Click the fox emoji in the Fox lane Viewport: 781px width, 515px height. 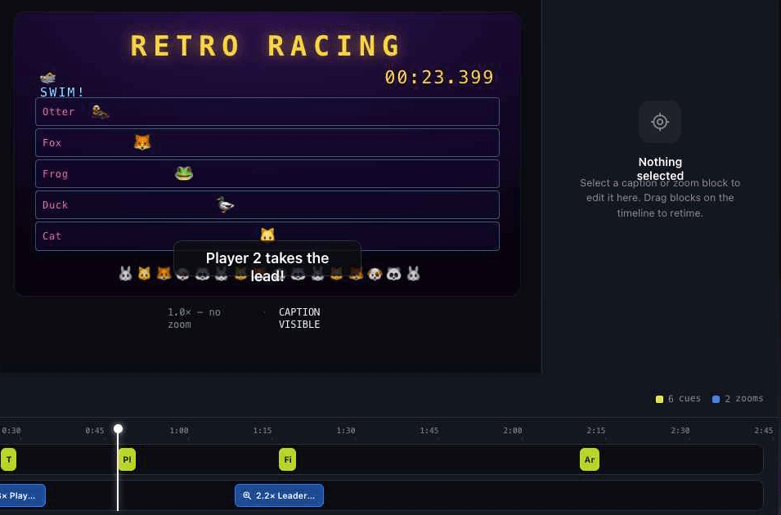pos(142,142)
